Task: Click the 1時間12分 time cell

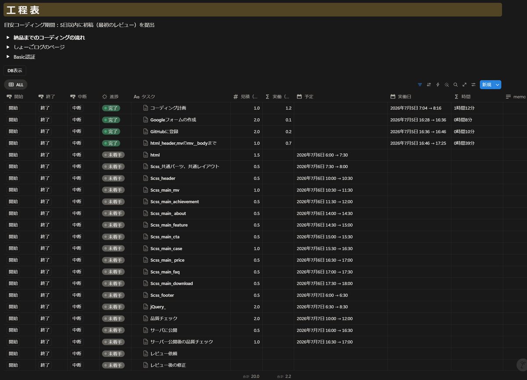Action: tap(465, 108)
